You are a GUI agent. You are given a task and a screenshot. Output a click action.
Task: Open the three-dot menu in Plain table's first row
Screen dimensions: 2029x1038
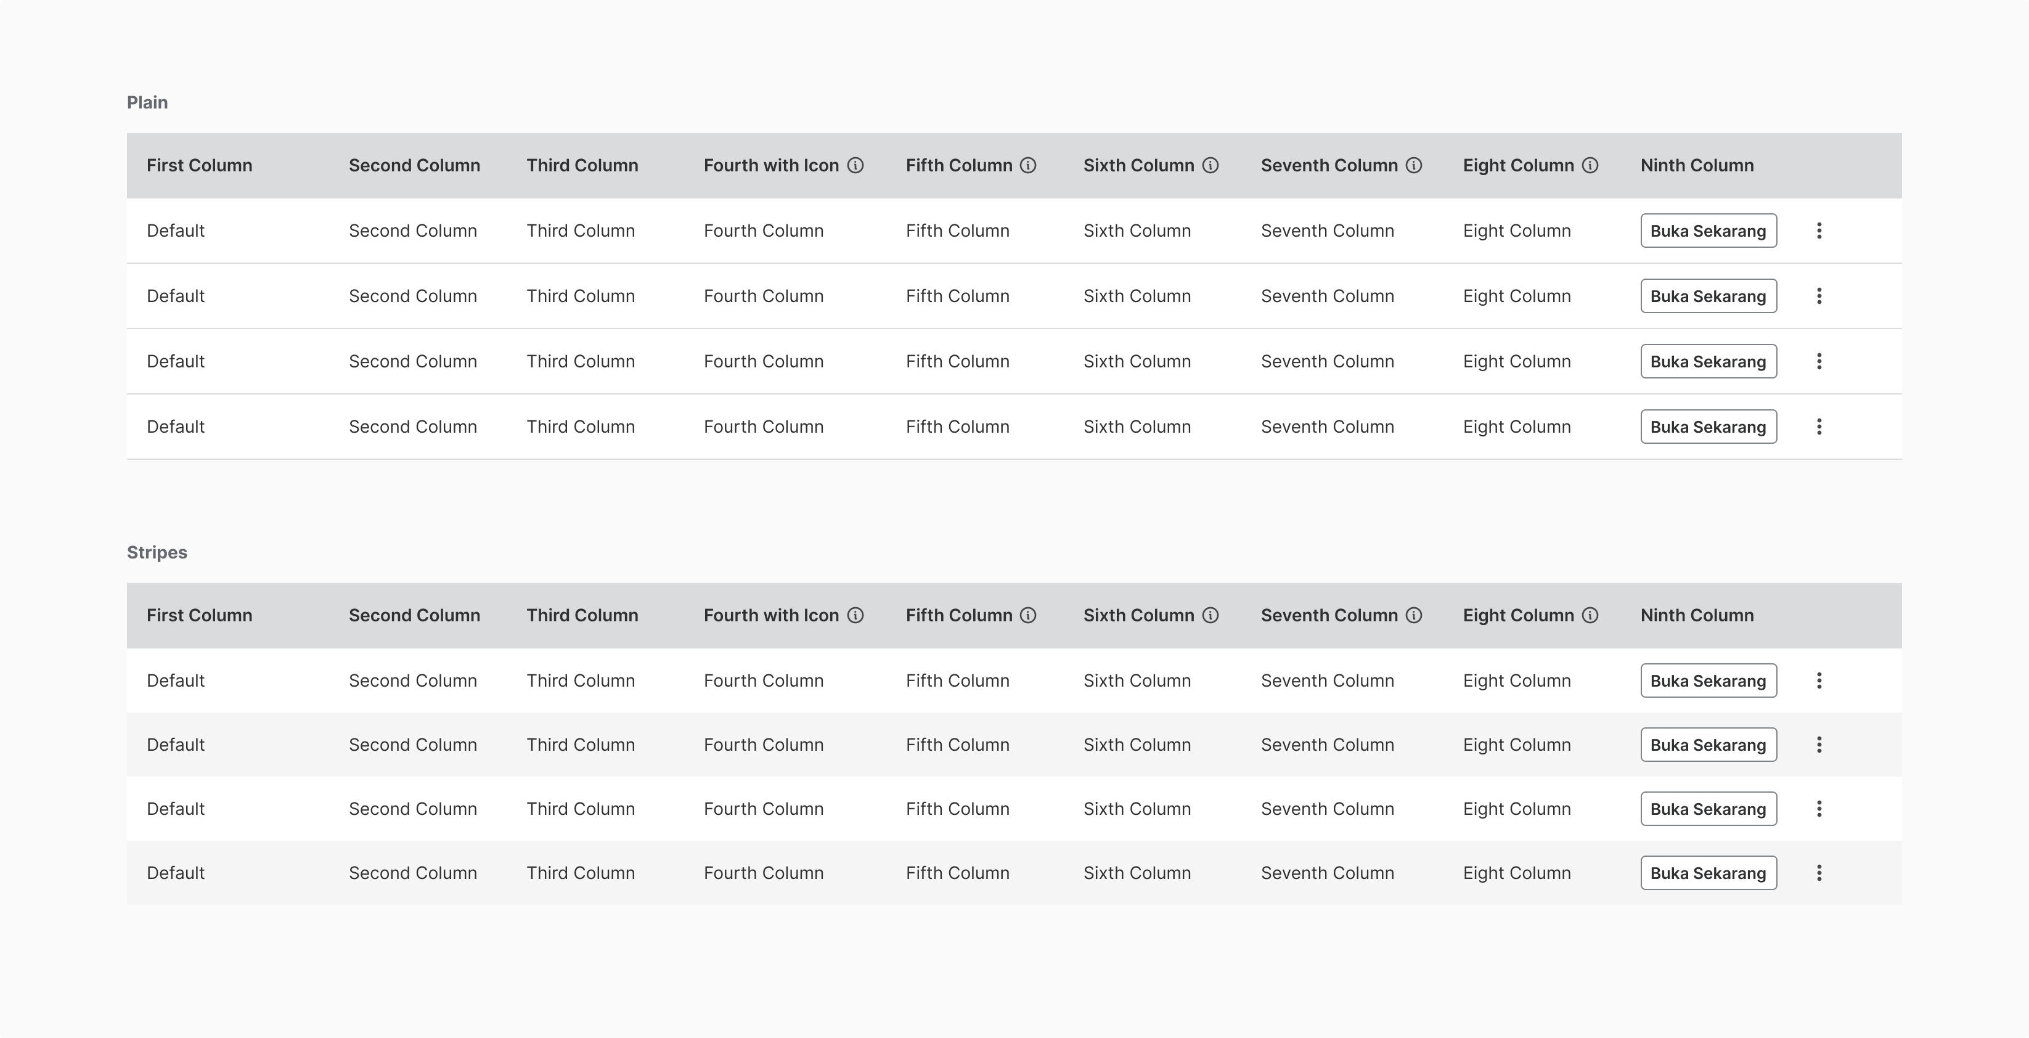tap(1819, 231)
